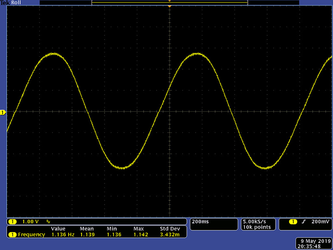Click the channel 1 badge beside 1.00 V

click(x=12, y=221)
